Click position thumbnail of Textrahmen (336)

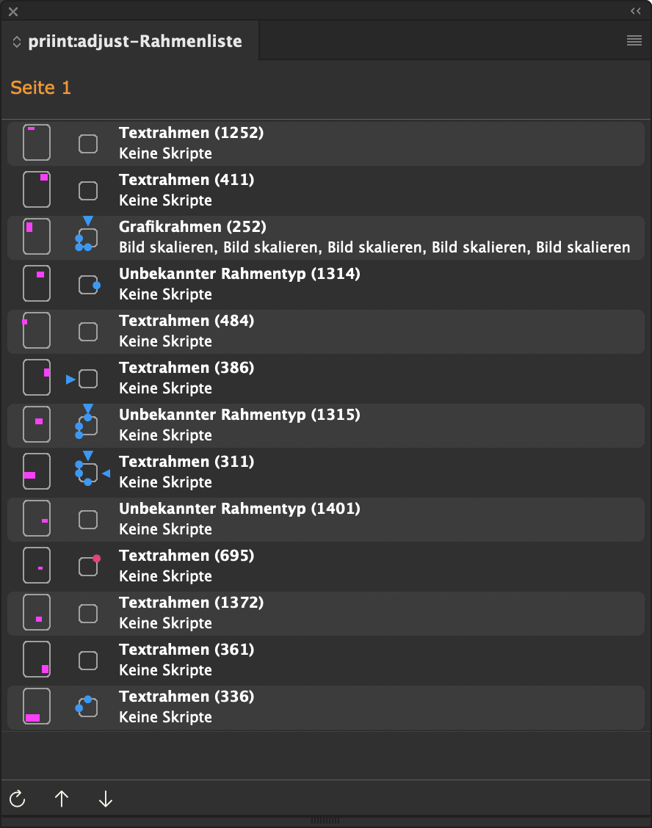37,706
